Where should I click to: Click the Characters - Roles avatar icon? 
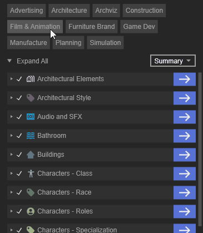point(31,211)
